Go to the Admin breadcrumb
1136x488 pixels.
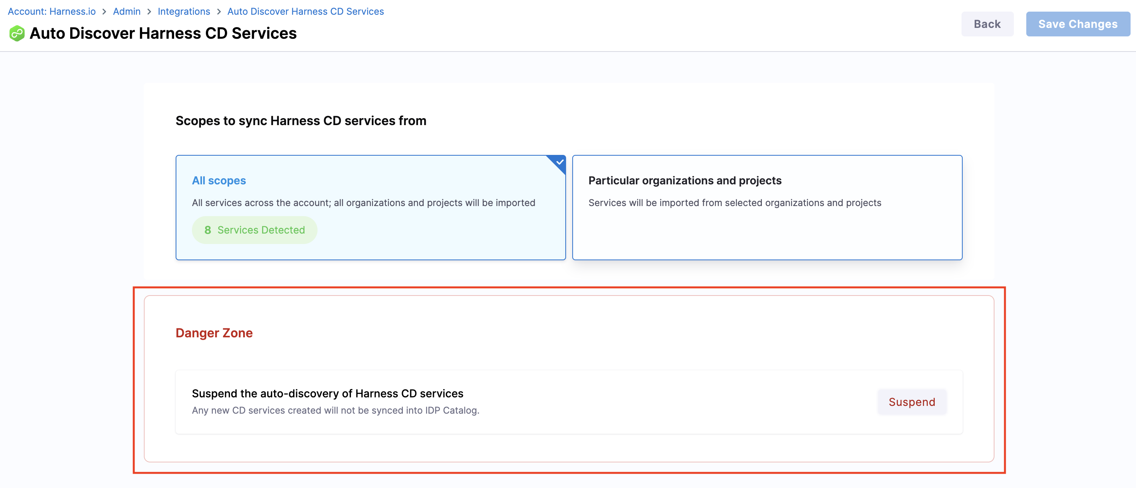coord(126,12)
